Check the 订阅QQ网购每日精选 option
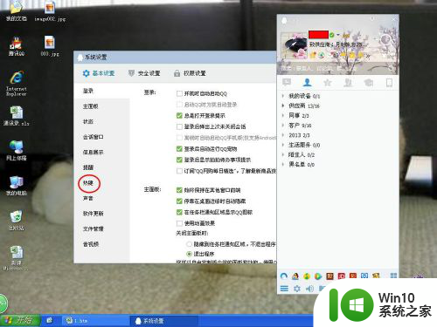Viewport: 437px width, 327px height. pos(179,171)
